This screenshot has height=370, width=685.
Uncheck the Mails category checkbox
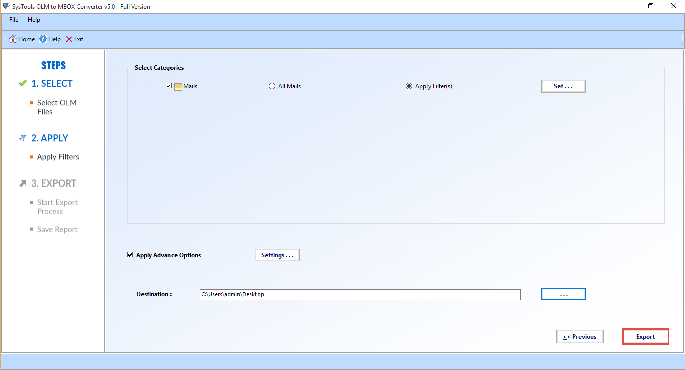point(169,86)
